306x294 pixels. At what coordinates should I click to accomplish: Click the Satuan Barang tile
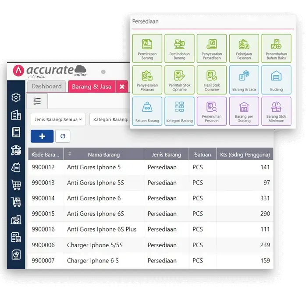click(147, 112)
